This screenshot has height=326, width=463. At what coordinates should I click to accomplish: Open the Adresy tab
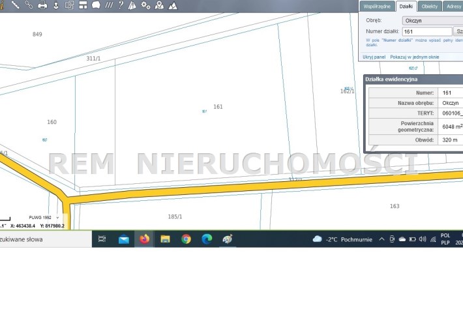(453, 6)
